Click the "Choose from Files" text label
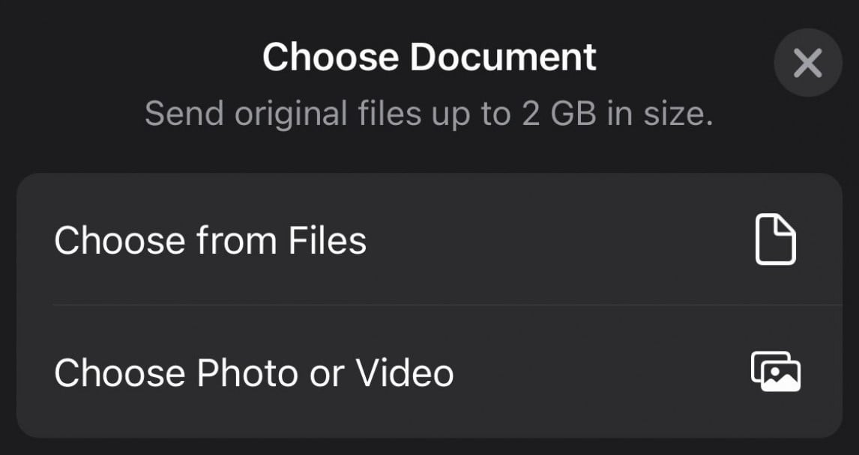Image resolution: width=859 pixels, height=455 pixels. (210, 241)
